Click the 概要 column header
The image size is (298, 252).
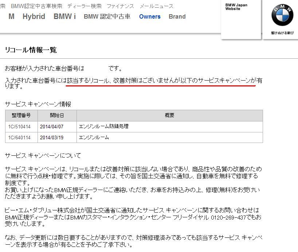click(x=169, y=116)
